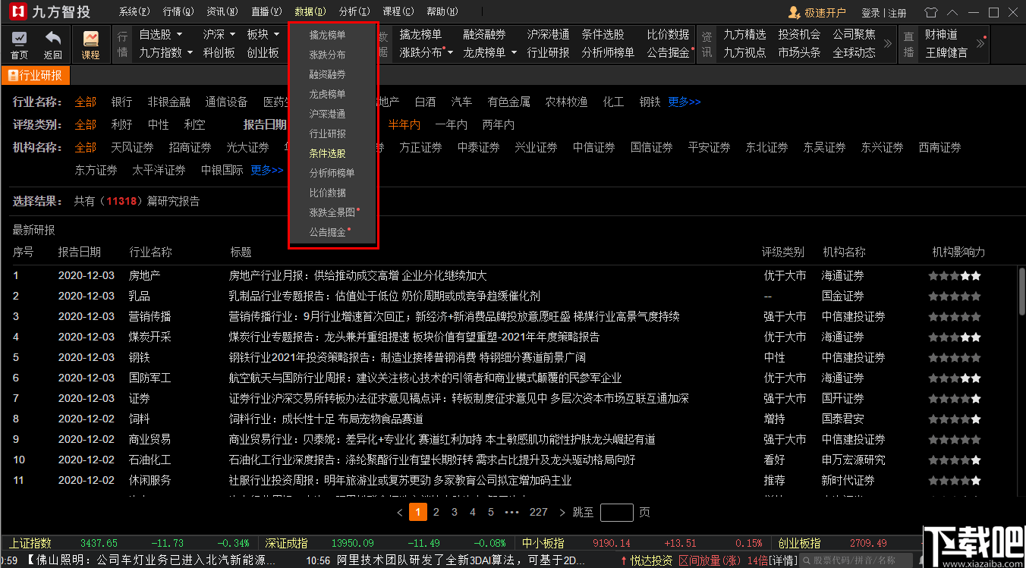
Task: Open the 房地产行业月报 report title
Action: [x=357, y=275]
